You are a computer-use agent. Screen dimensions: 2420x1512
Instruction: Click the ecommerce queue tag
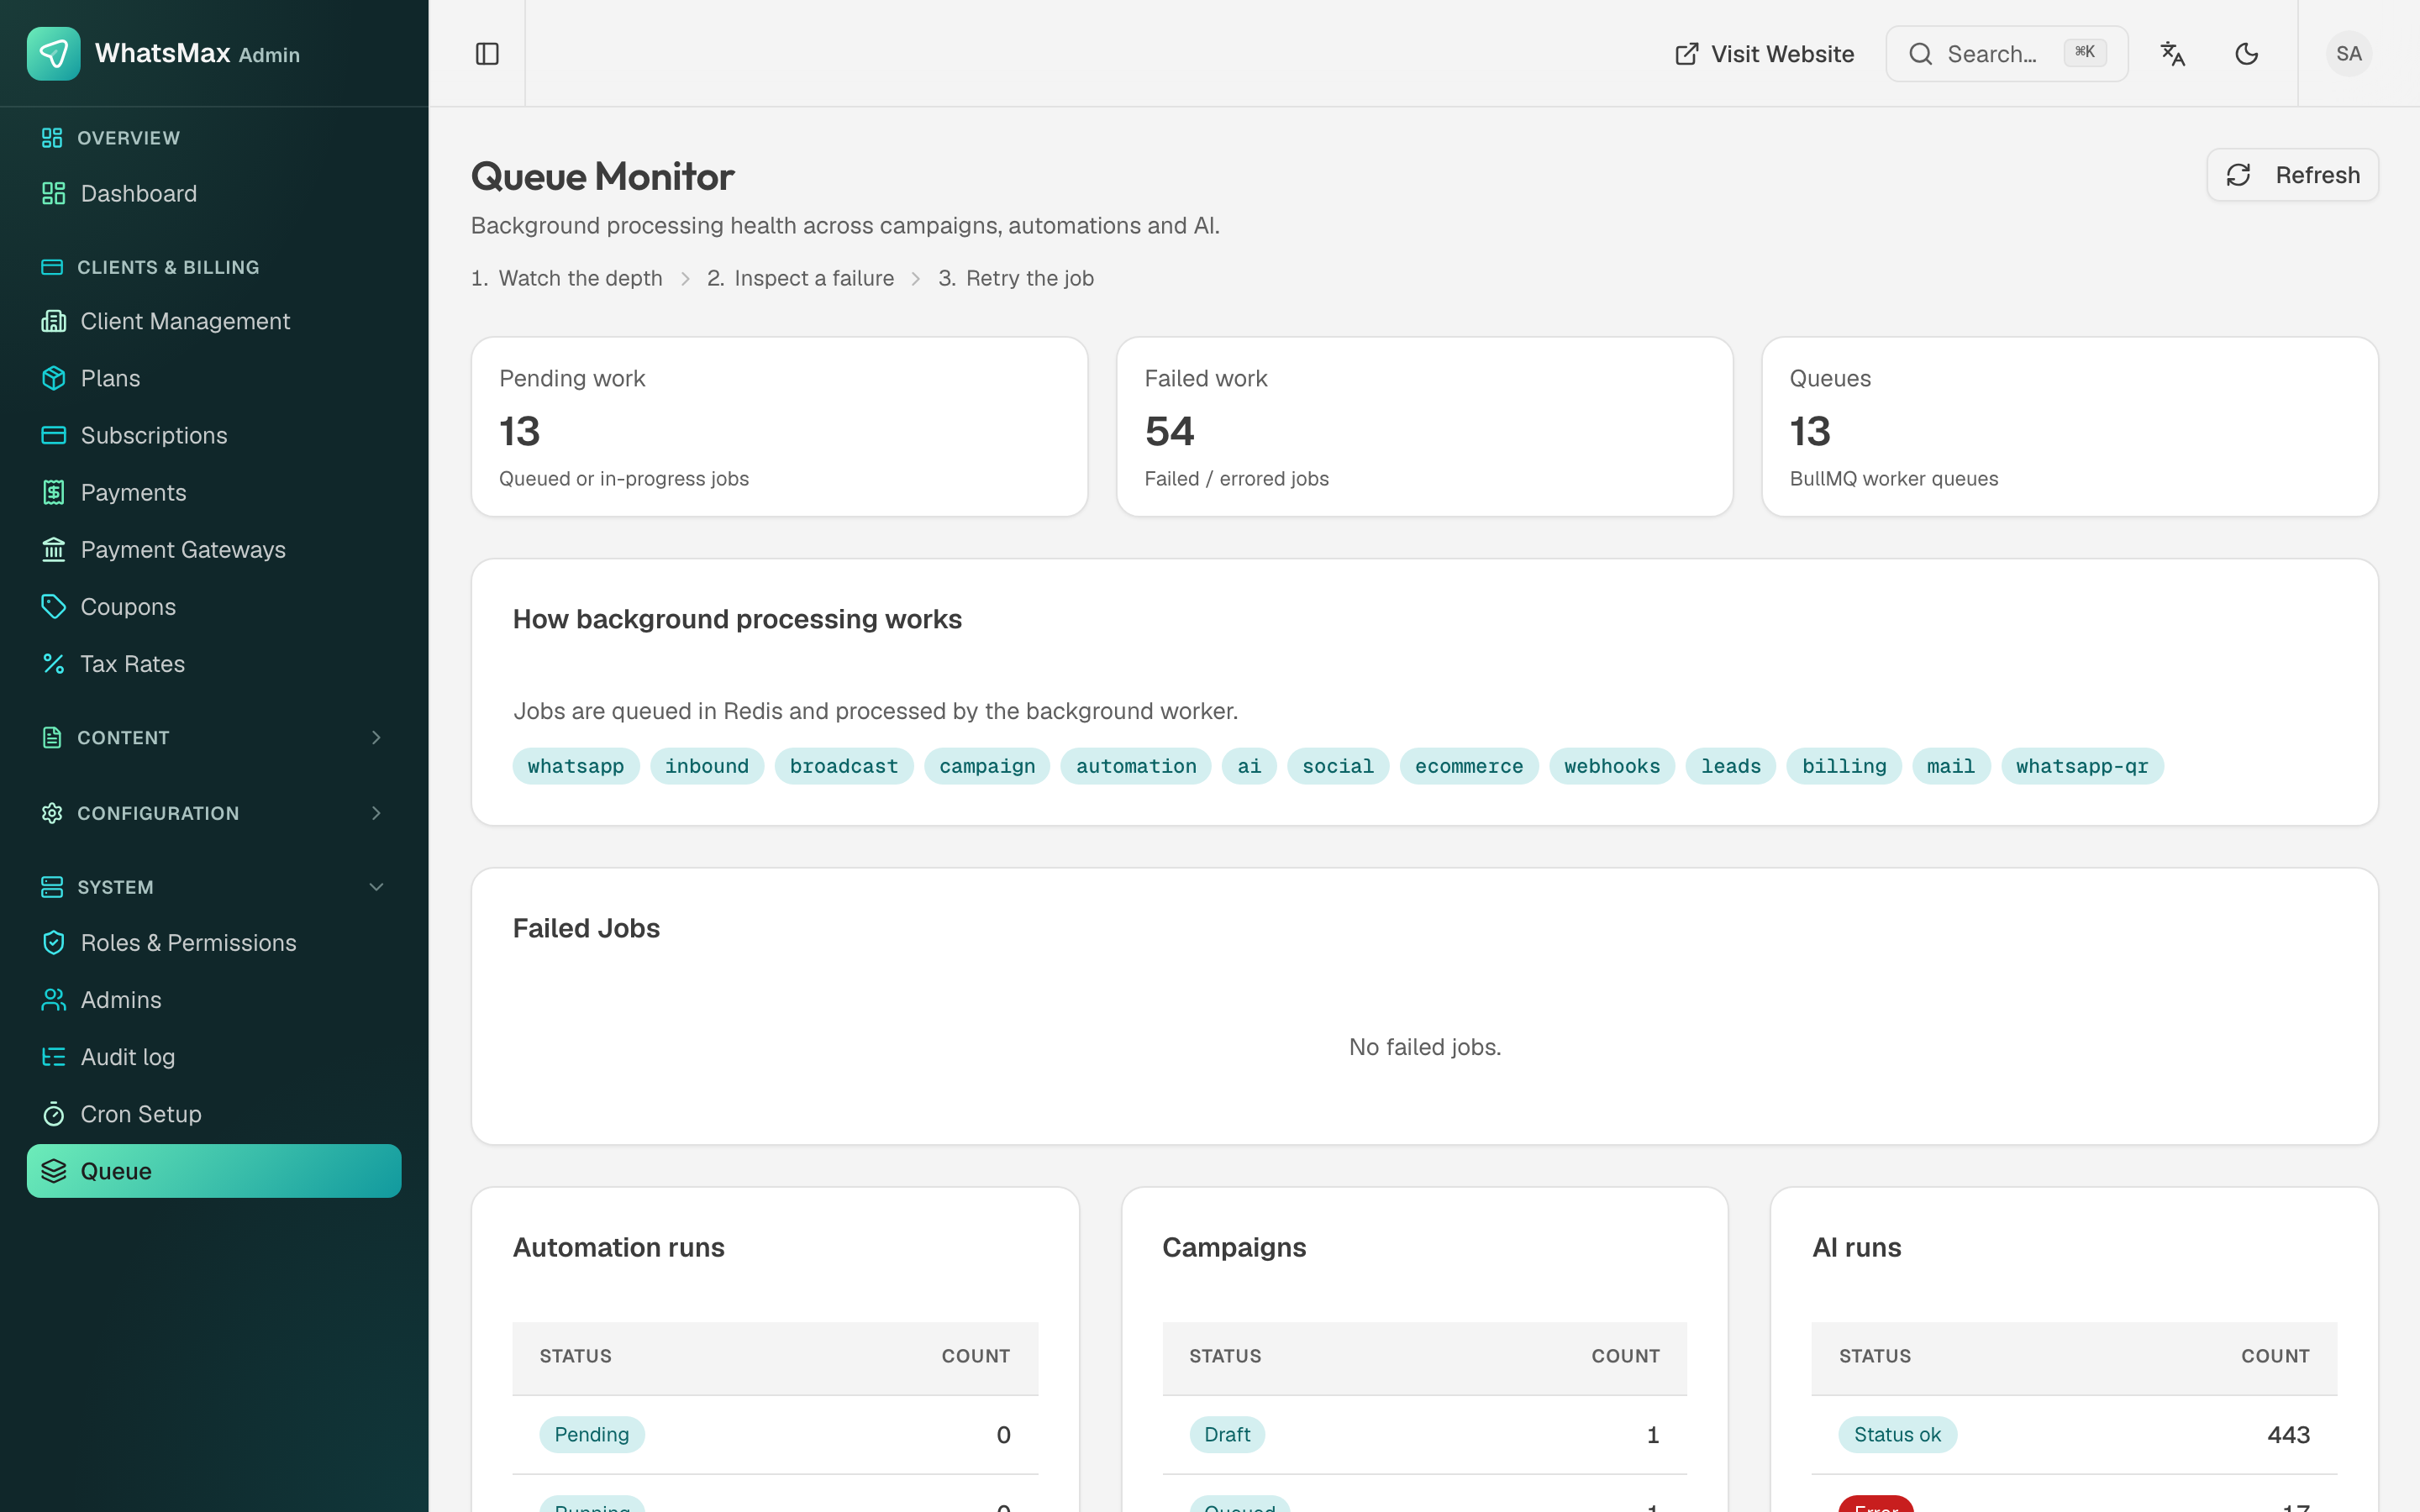click(x=1469, y=766)
